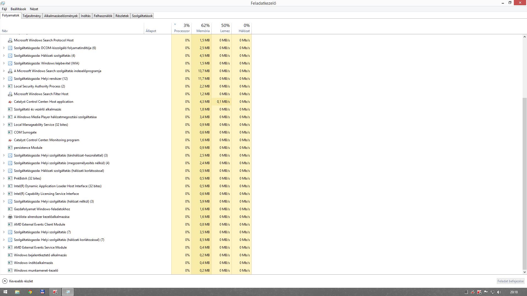Launch Google Chrome from the taskbar
The image size is (527, 296).
(x=30, y=292)
